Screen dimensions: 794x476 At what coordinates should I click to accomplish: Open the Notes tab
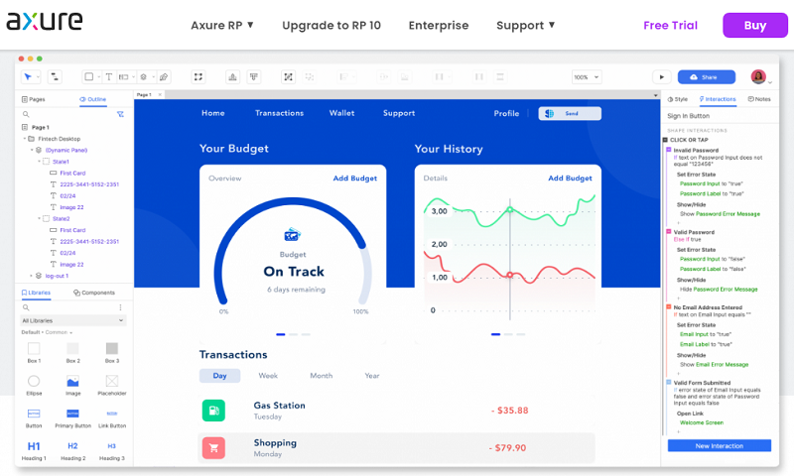[x=759, y=99]
